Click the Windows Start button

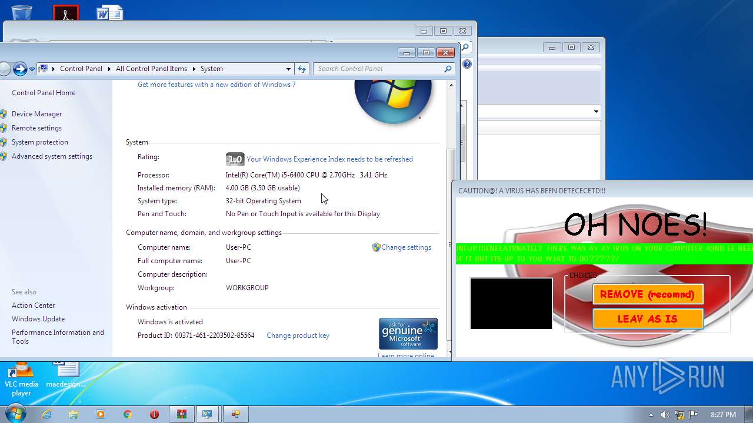tap(15, 414)
